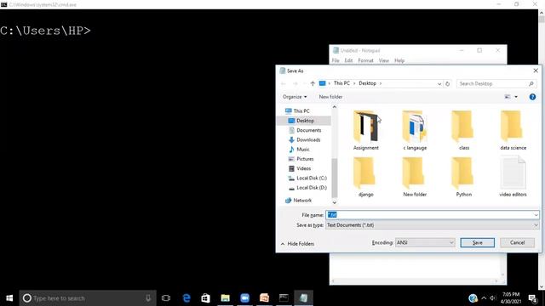Open Task View on taskbar
The image size is (545, 306).
pos(166,298)
